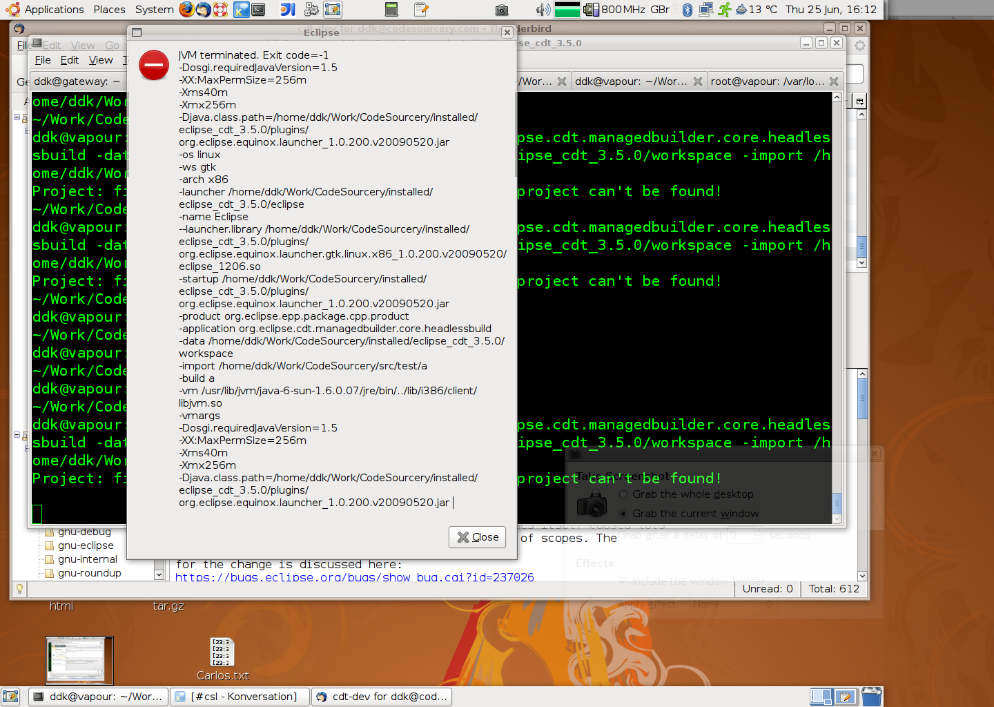Open the blue J application launcher in panel
994x707 pixels.
tap(288, 9)
